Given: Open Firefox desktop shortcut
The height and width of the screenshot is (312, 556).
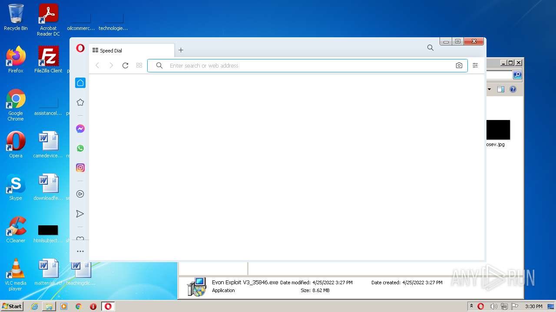Looking at the screenshot, I should click(x=16, y=60).
